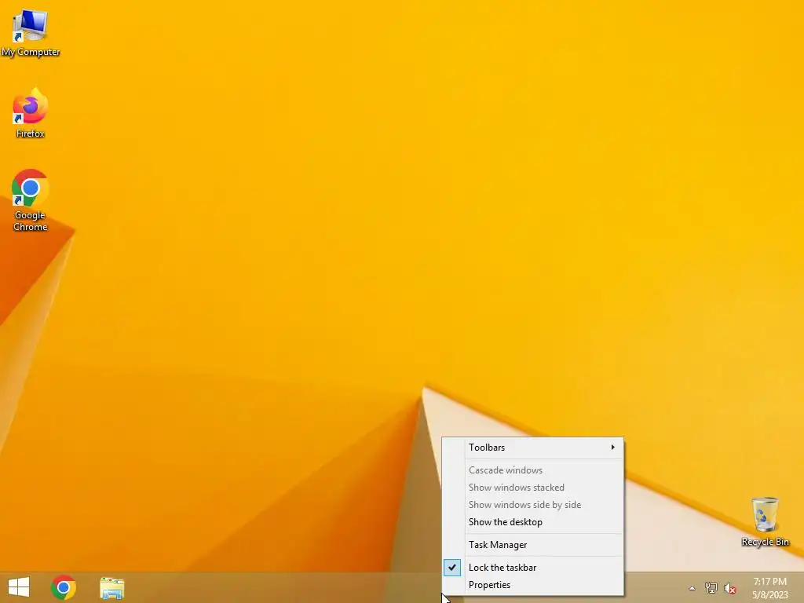804x603 pixels.
Task: Open the Windows Start button
Action: point(19,587)
